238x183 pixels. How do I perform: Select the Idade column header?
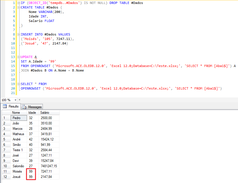click(33, 113)
